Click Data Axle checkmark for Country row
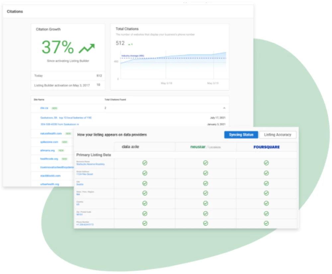The image size is (332, 274). point(145,203)
